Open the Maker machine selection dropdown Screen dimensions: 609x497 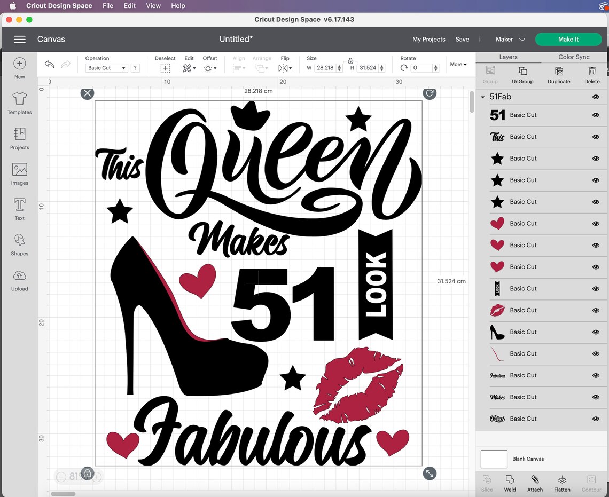[509, 39]
